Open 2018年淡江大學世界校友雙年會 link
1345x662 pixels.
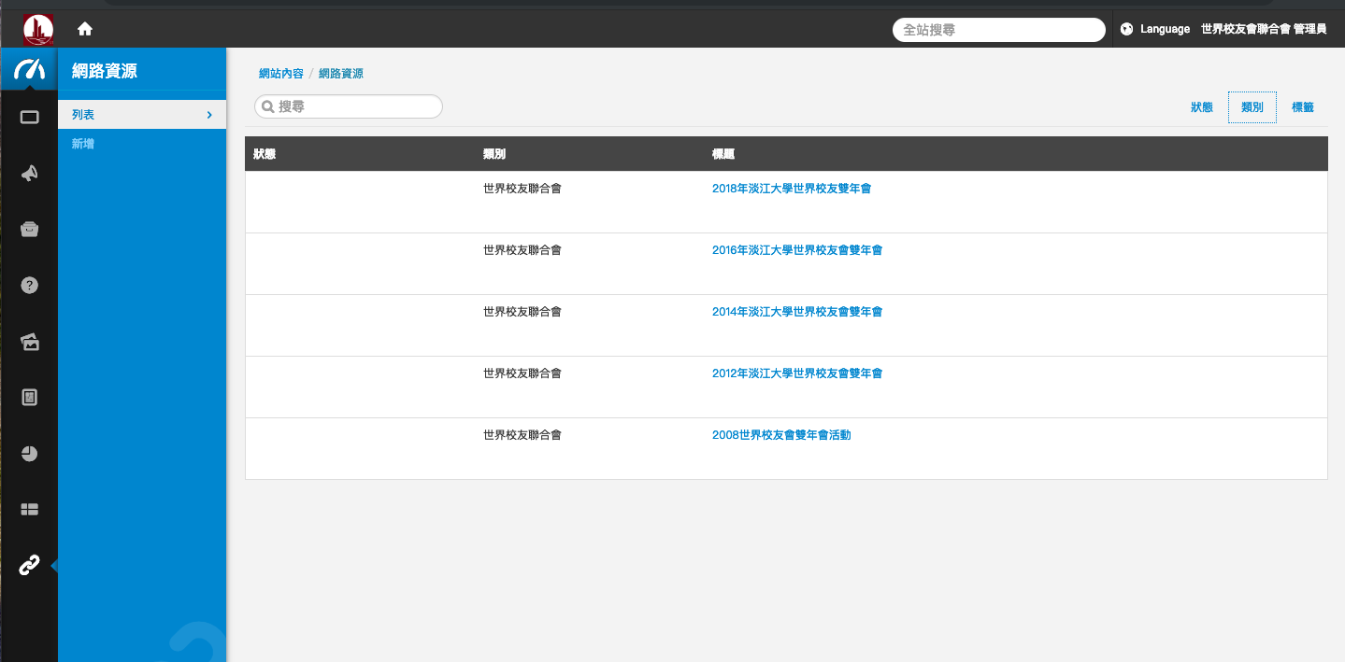coord(792,189)
